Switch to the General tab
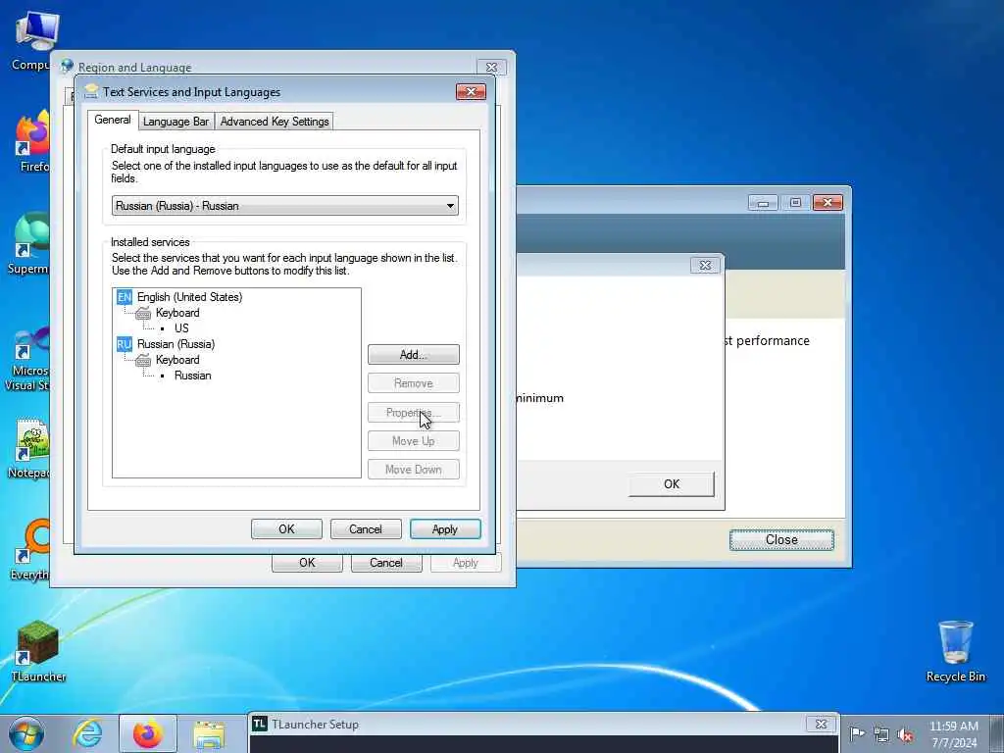The width and height of the screenshot is (1004, 753). click(x=113, y=120)
